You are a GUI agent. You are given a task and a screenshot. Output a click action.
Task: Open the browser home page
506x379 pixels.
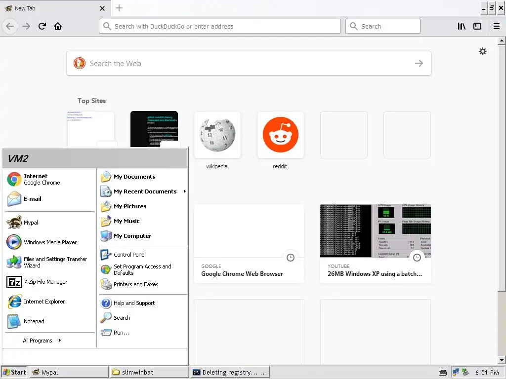click(58, 26)
